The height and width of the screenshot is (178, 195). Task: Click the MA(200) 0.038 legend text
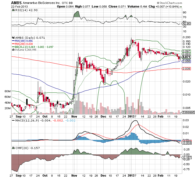pyautogui.click(x=24, y=44)
